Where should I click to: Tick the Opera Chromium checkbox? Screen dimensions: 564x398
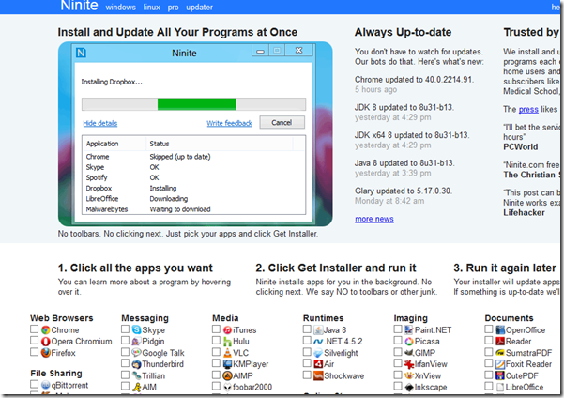(x=34, y=342)
